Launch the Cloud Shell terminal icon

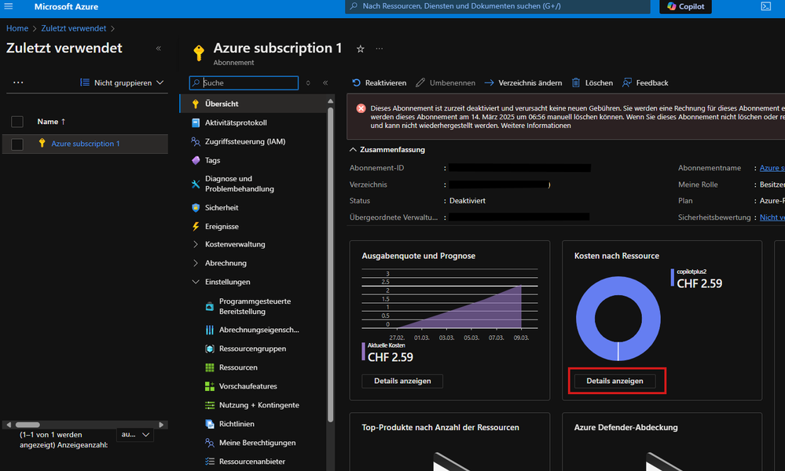coord(766,6)
